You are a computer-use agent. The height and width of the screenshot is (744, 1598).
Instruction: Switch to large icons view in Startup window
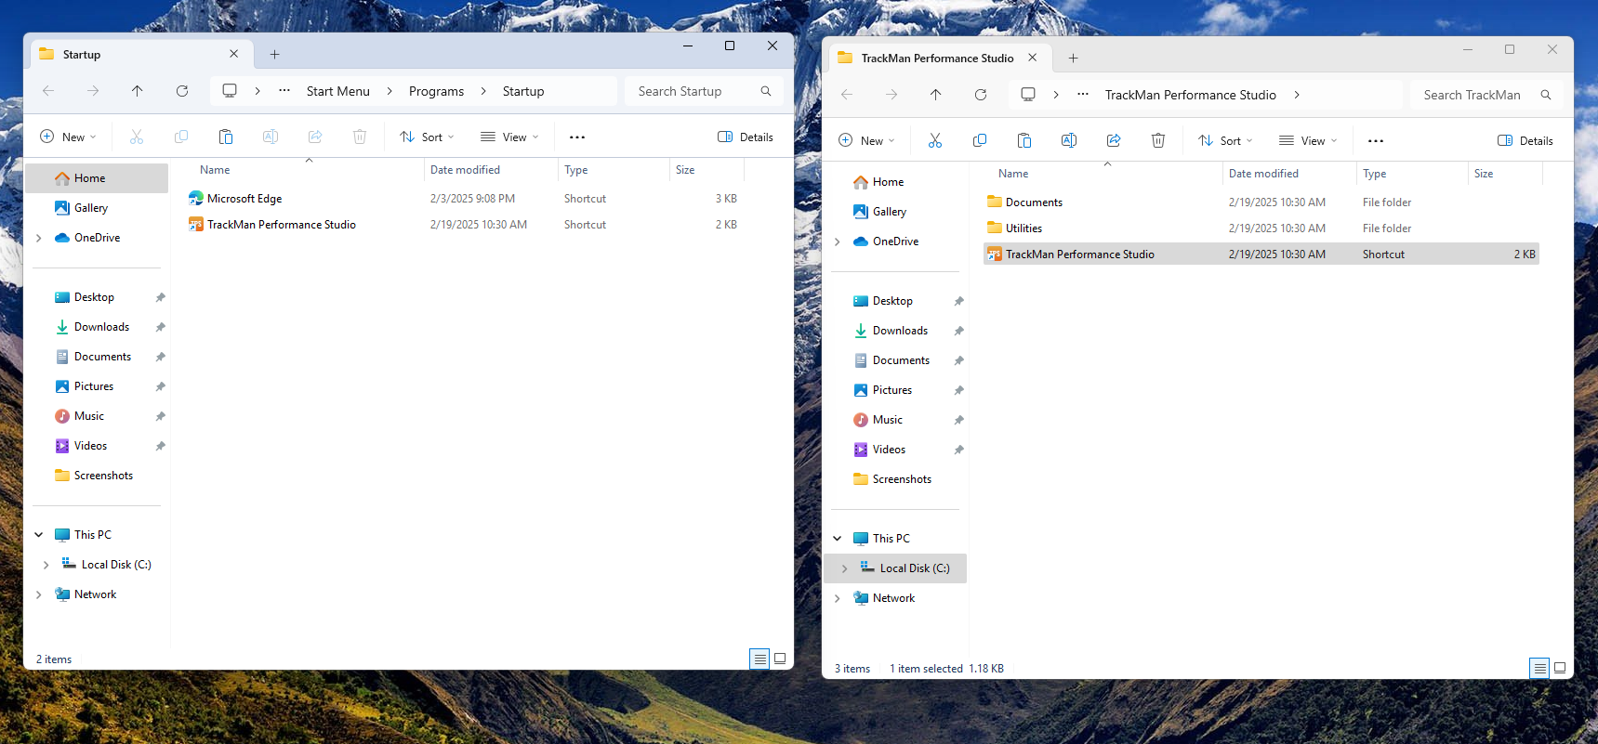[x=780, y=659]
